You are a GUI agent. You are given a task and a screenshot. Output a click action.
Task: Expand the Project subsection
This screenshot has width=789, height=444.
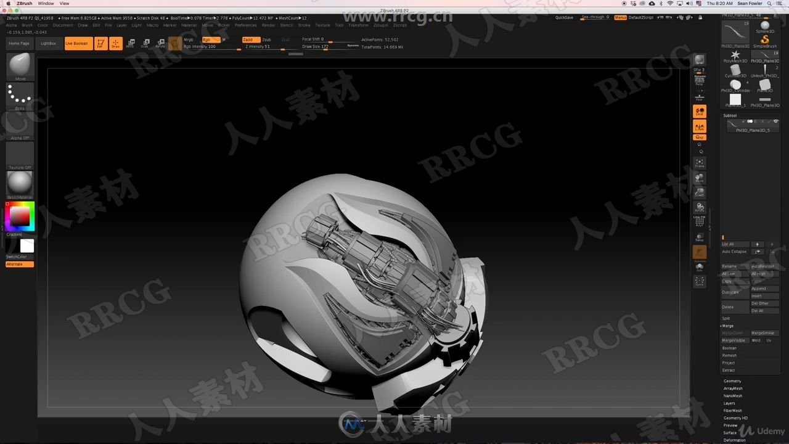pos(729,363)
